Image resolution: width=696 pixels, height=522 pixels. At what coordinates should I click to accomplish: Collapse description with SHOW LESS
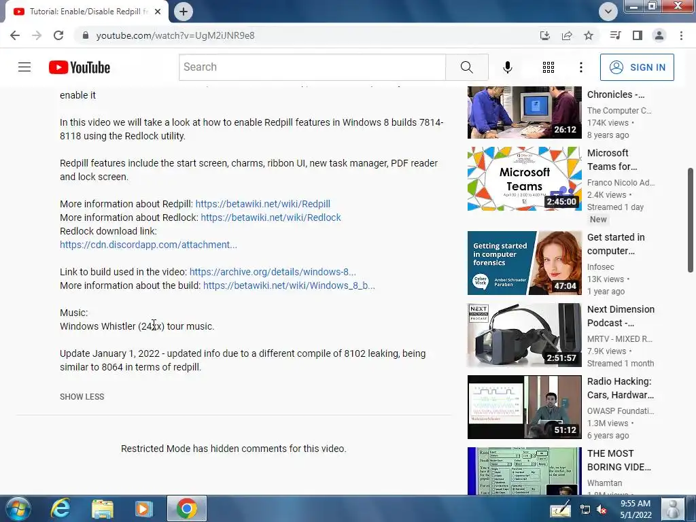click(x=82, y=397)
